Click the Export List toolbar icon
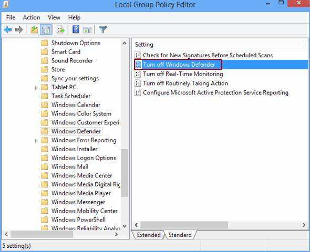This screenshot has width=310, height=252. point(60,30)
